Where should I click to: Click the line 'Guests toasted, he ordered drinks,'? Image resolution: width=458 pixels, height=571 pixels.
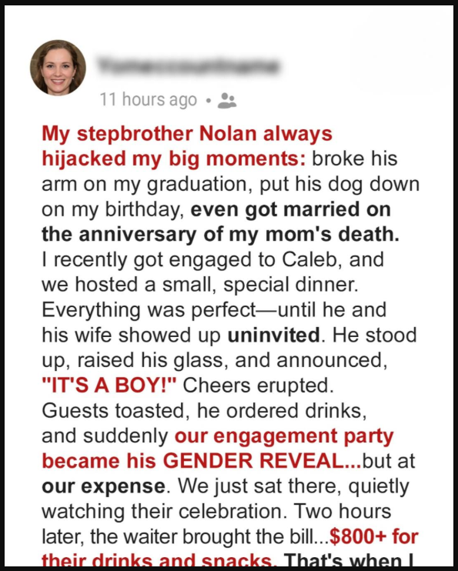(x=204, y=411)
